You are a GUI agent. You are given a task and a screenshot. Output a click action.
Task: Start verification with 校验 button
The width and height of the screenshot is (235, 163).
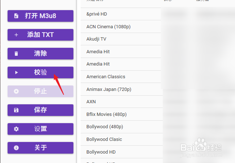40,72
